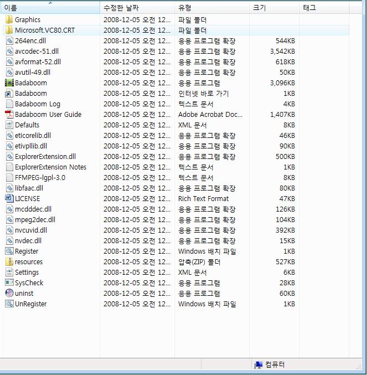Click the SysCheck application icon
The height and width of the screenshot is (375, 367).
tap(9, 282)
